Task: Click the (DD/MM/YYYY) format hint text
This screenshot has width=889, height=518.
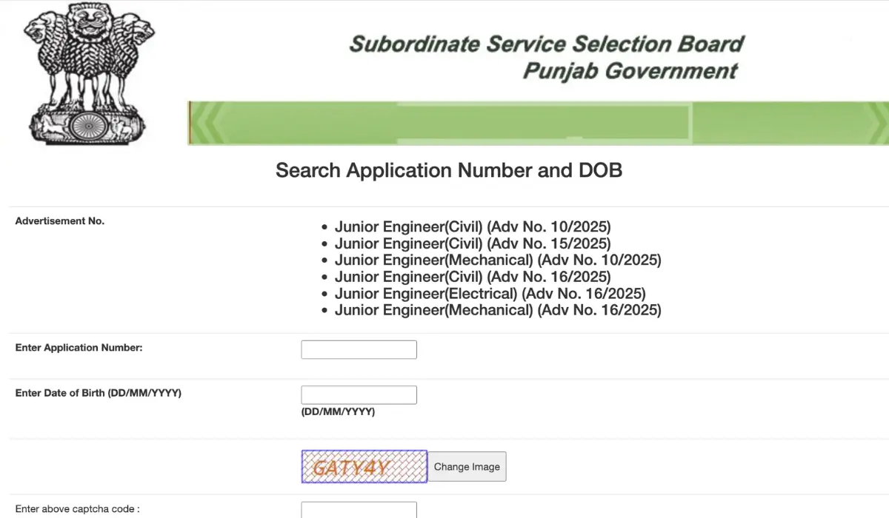Action: point(337,411)
